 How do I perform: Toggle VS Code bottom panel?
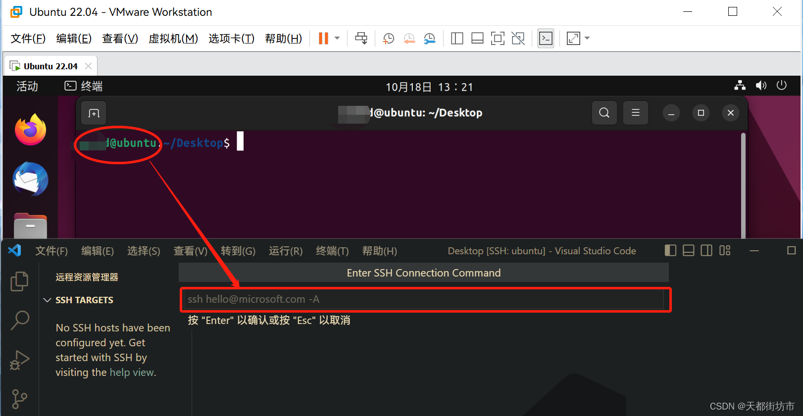tap(689, 250)
